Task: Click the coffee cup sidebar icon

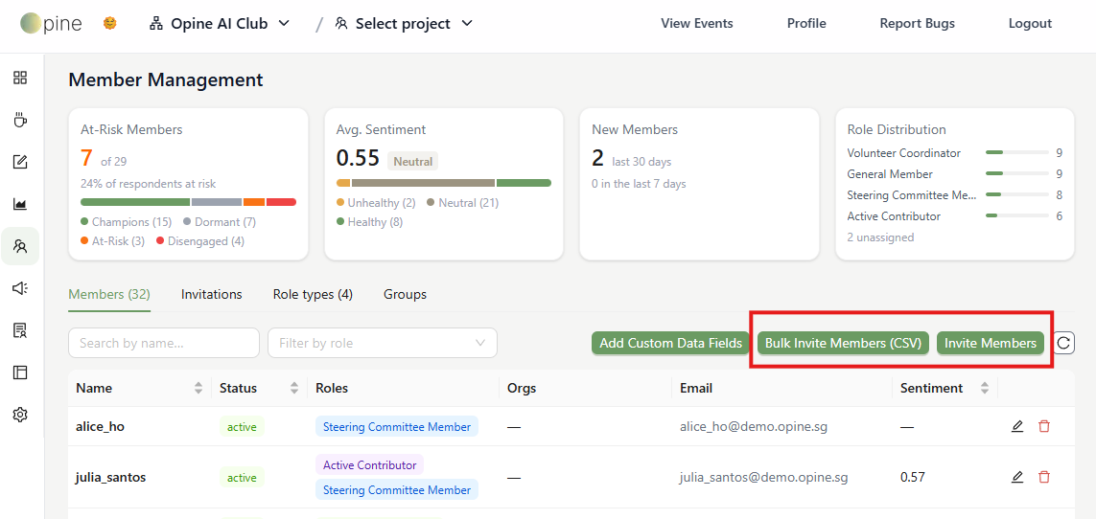Action: [20, 120]
